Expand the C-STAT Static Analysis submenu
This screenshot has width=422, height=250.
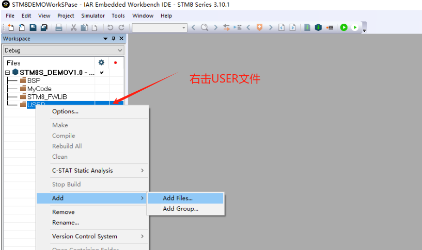(x=92, y=171)
